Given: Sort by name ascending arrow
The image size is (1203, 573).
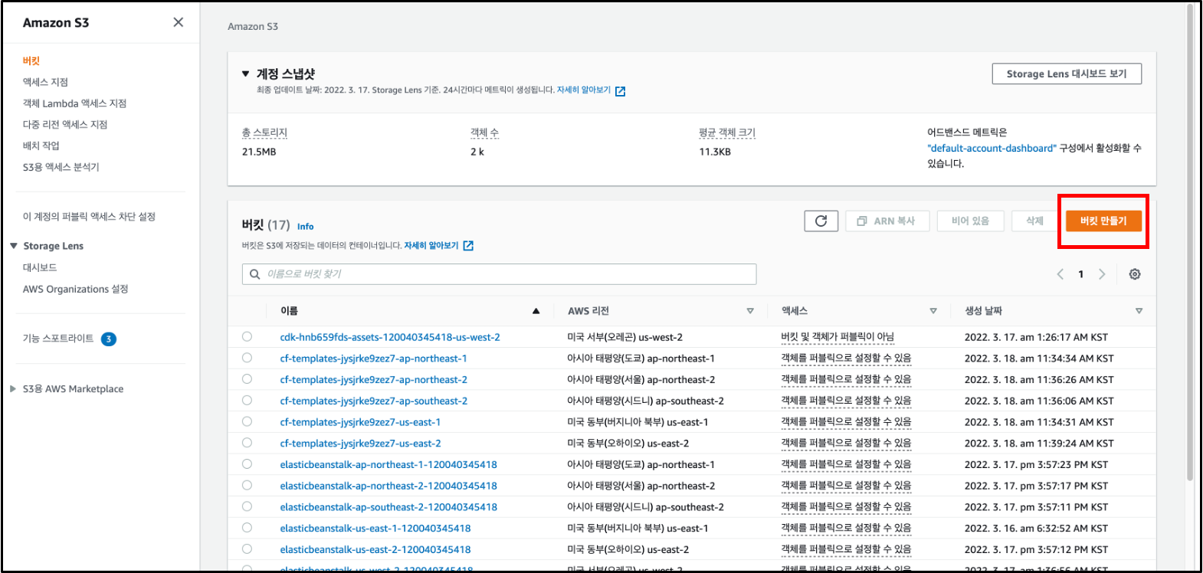Looking at the screenshot, I should tap(536, 311).
